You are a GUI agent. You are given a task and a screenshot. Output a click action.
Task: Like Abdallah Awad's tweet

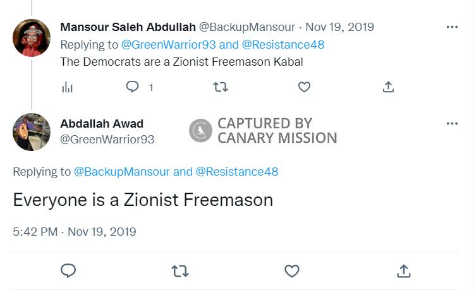(291, 271)
